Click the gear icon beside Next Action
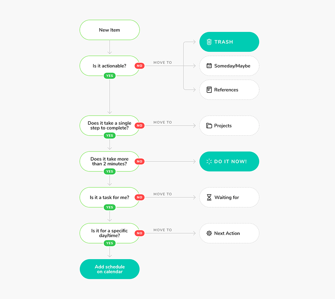This screenshot has width=335, height=299. tap(209, 233)
